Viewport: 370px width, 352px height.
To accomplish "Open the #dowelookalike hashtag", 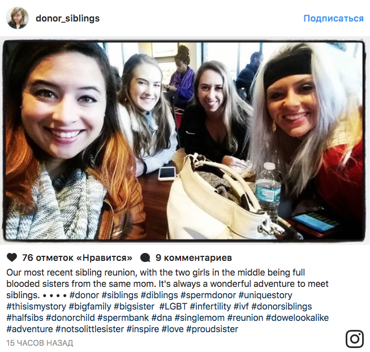I will tap(298, 318).
